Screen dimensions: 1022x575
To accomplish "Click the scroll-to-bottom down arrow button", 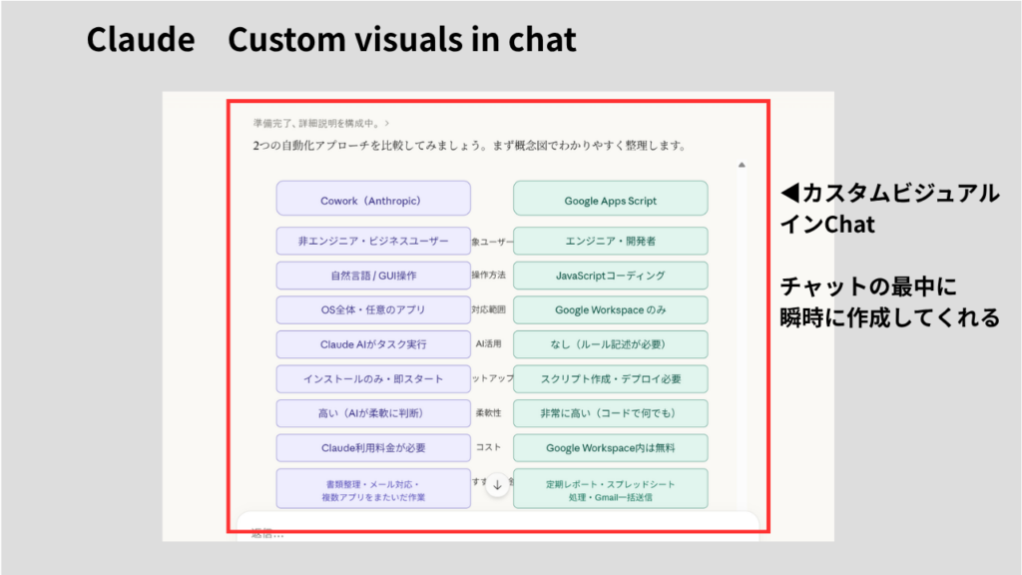I will (x=498, y=485).
